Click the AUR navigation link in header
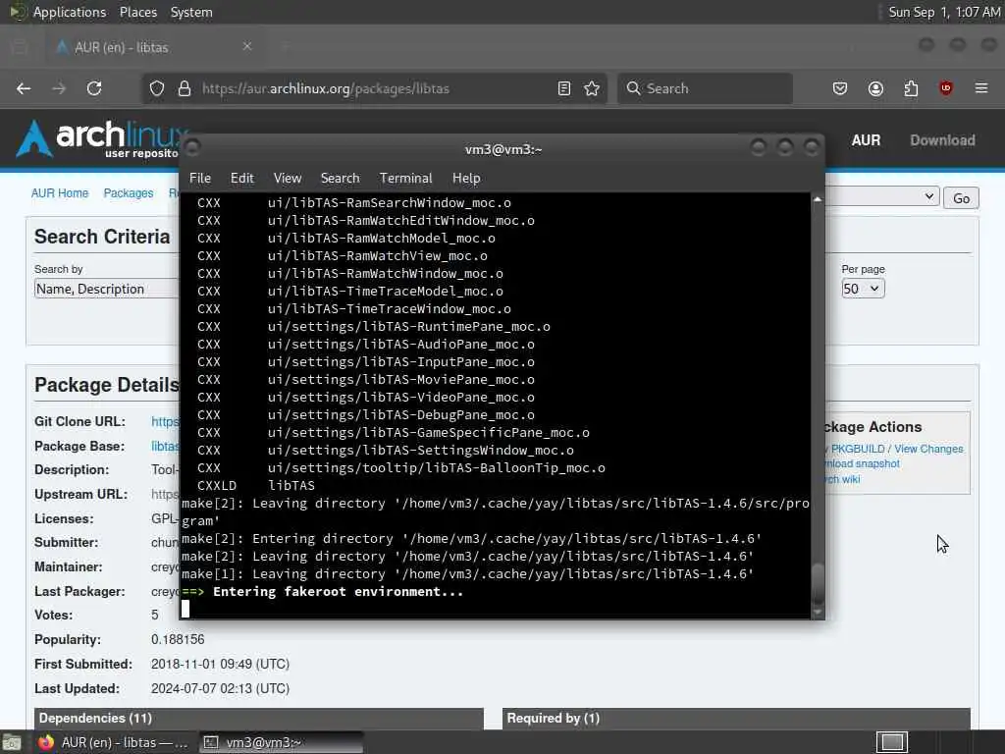The width and height of the screenshot is (1005, 754). (x=866, y=140)
